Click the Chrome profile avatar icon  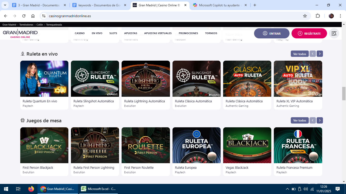331,16
